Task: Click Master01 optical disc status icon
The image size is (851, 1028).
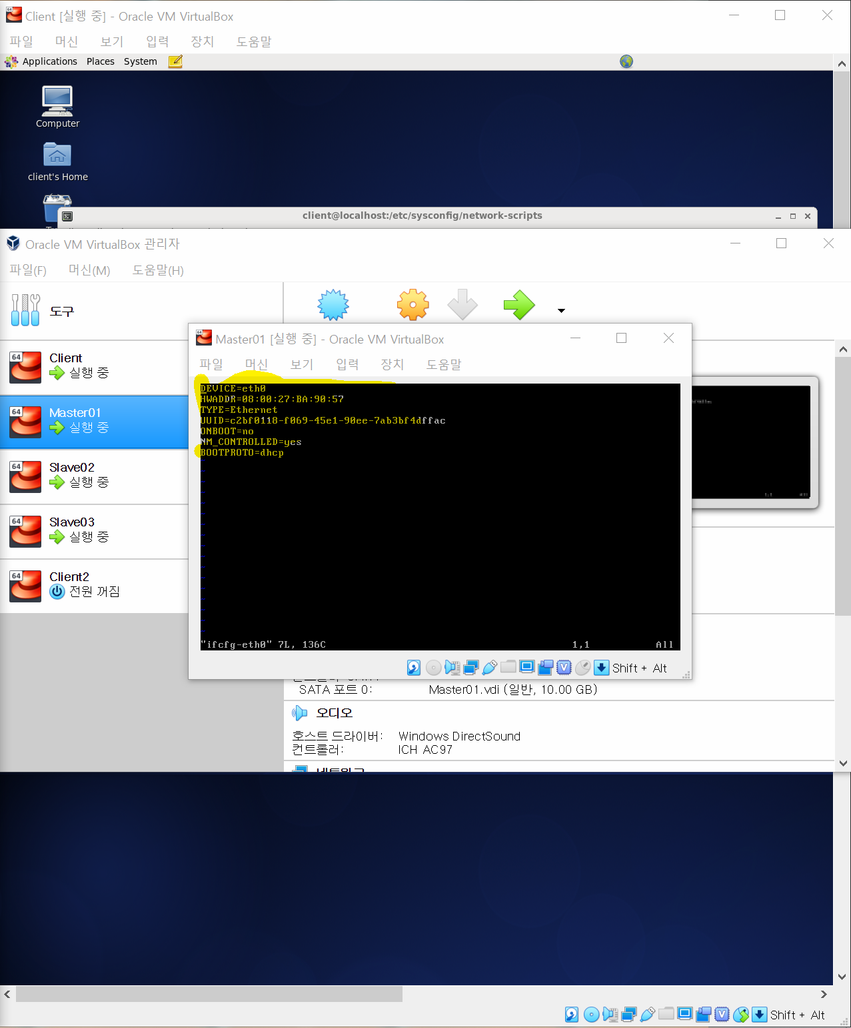Action: tap(433, 668)
